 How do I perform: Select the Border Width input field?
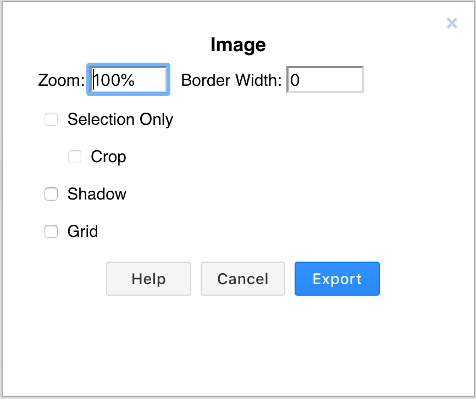(324, 79)
